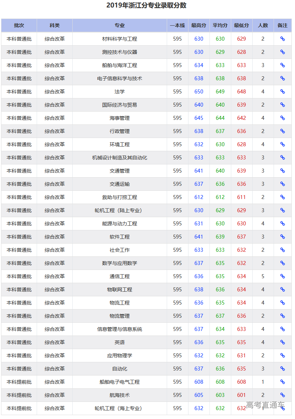
Task: Open the remark link icon for 环境工程
Action: click(x=282, y=144)
